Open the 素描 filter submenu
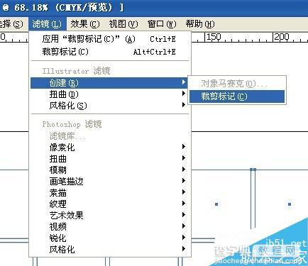The height and width of the screenshot is (266, 308). pos(109,193)
